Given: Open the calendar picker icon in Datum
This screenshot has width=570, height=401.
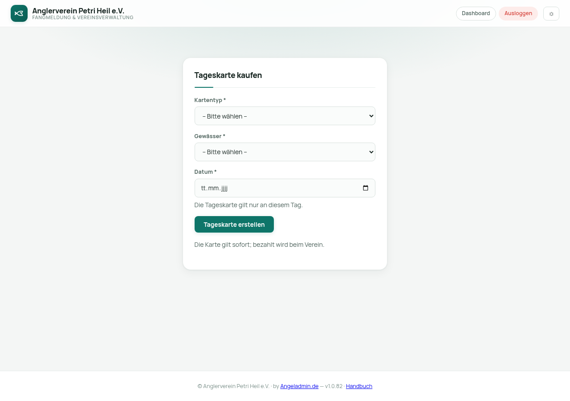Looking at the screenshot, I should pos(366,188).
